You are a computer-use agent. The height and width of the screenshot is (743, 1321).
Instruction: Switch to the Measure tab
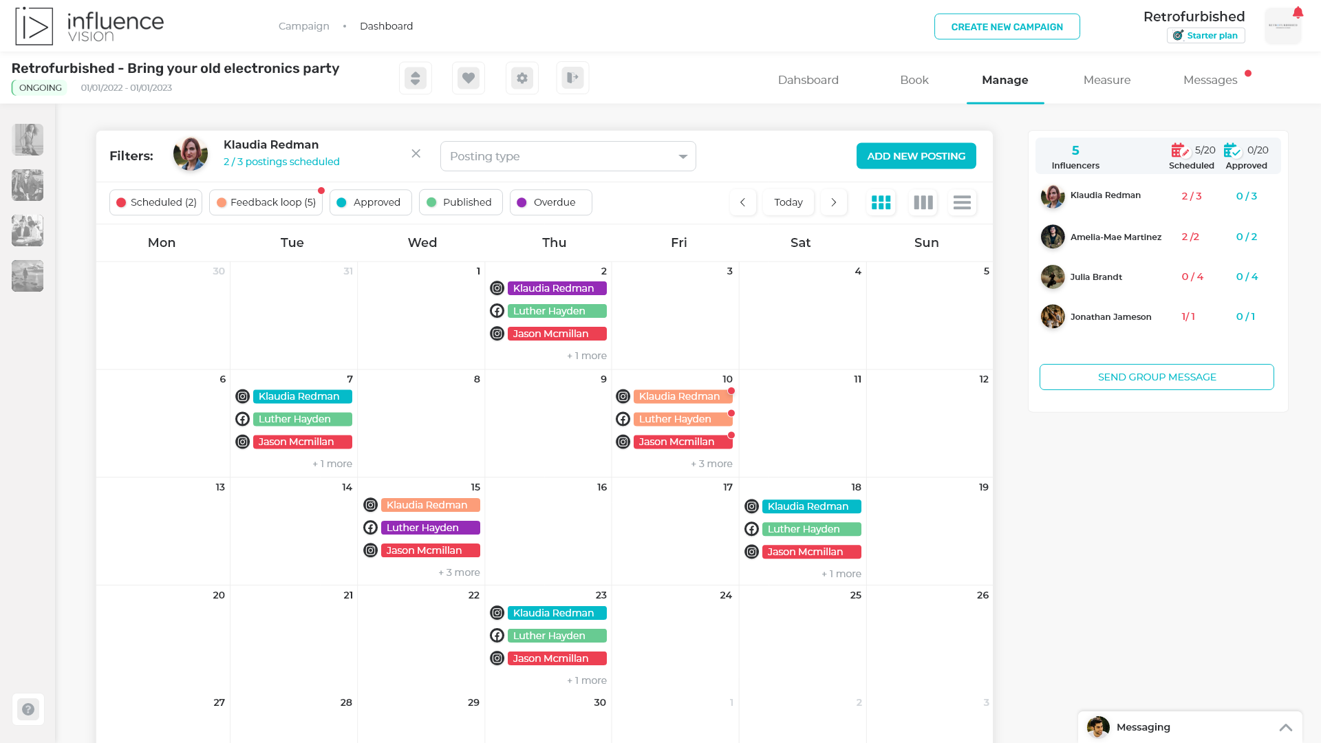pyautogui.click(x=1108, y=80)
